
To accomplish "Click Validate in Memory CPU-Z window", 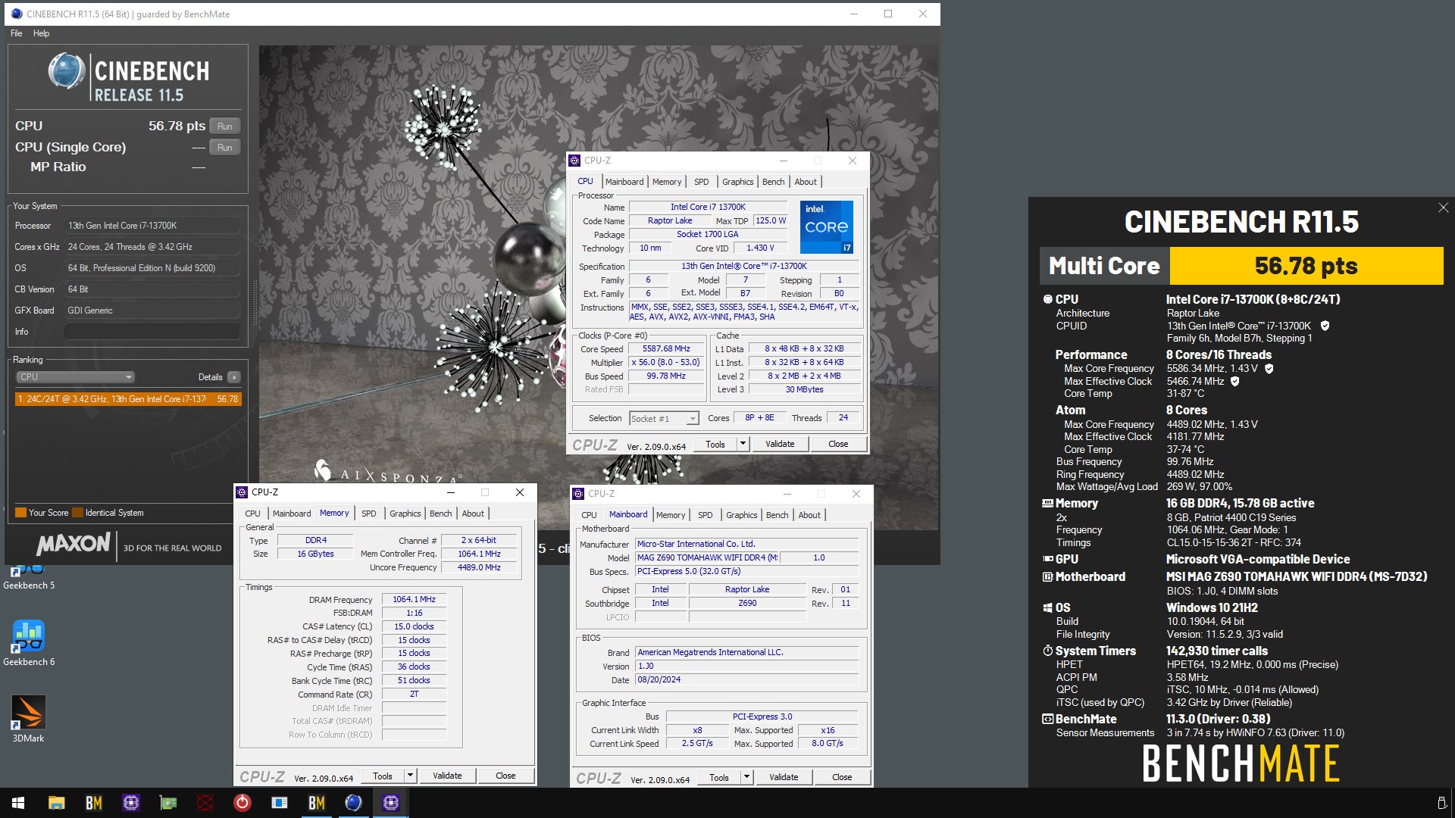I will [447, 776].
